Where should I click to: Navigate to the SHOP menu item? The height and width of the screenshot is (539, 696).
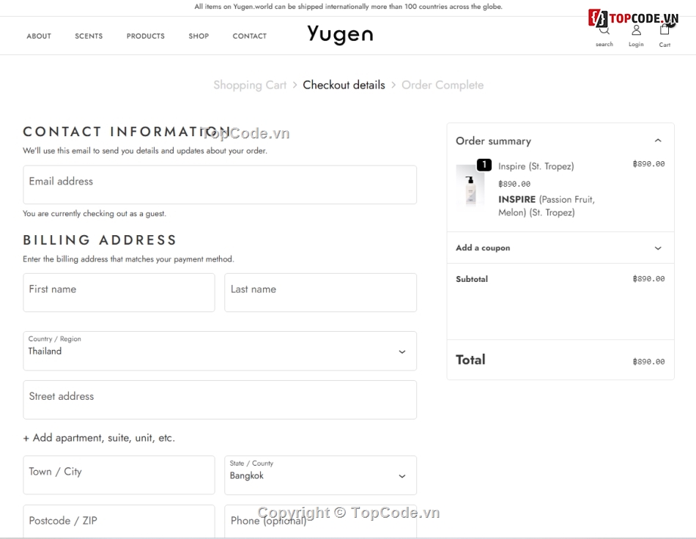click(x=199, y=36)
